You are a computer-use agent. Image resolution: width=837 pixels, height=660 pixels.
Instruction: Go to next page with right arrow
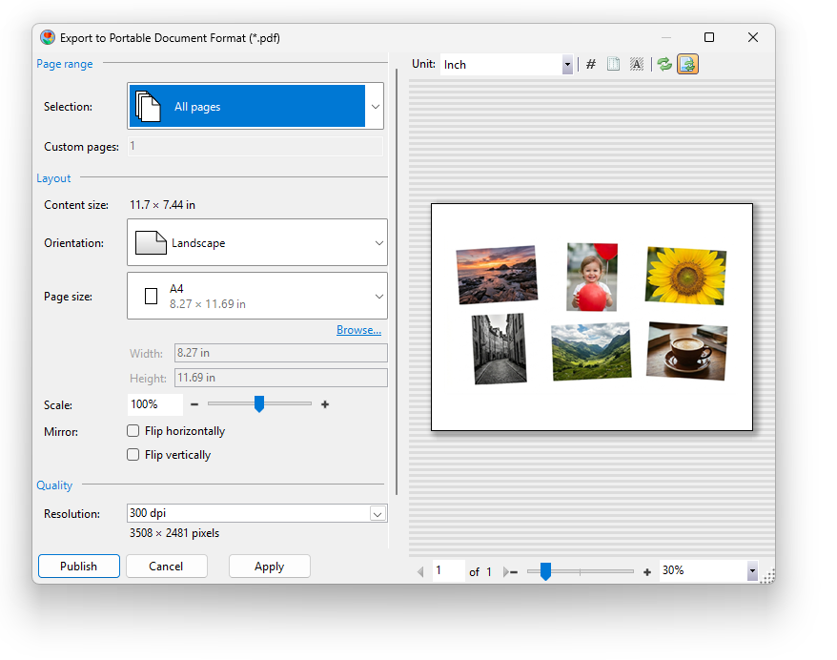tap(506, 572)
